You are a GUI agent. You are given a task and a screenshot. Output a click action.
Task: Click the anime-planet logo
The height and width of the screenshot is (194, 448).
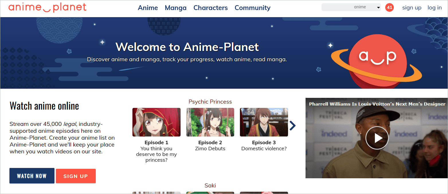click(x=47, y=7)
